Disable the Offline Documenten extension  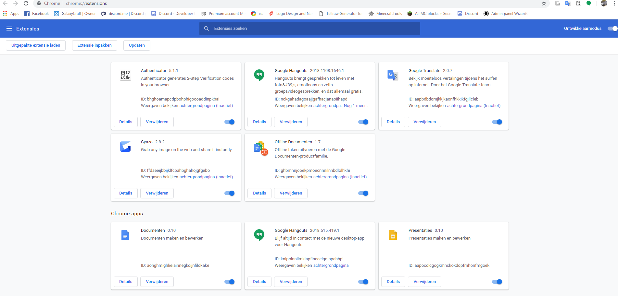pos(363,193)
